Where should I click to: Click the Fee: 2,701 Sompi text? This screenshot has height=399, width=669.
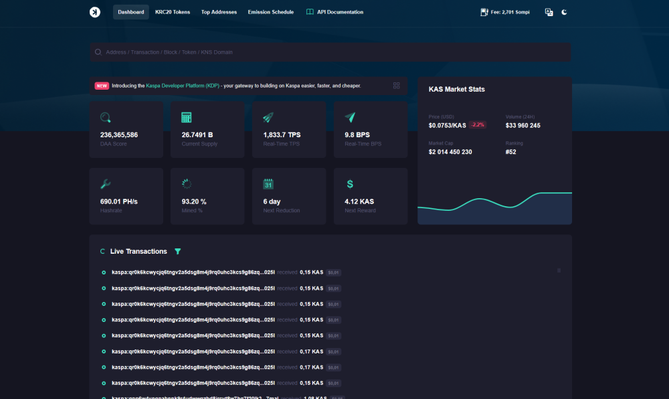510,12
